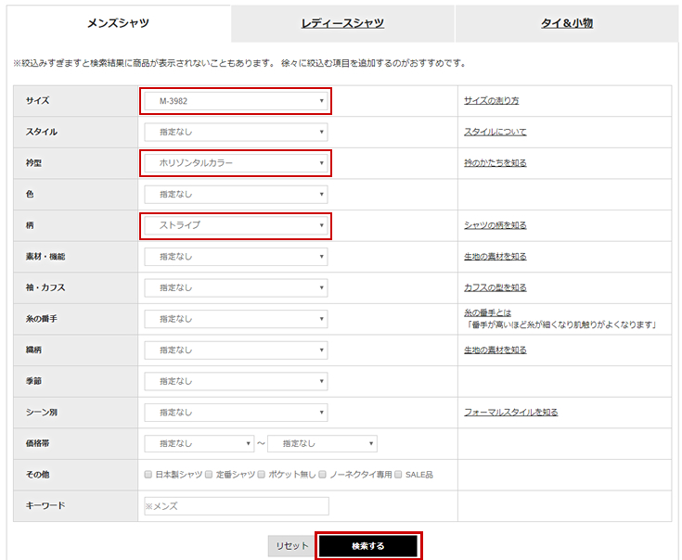The width and height of the screenshot is (682, 560).
Task: Expand the 季節 dropdown
Action: pos(236,381)
